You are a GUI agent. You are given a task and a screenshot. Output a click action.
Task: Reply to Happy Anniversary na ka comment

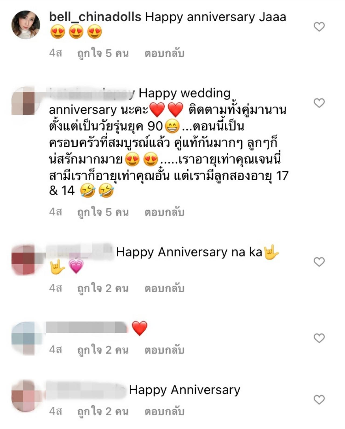point(164,288)
